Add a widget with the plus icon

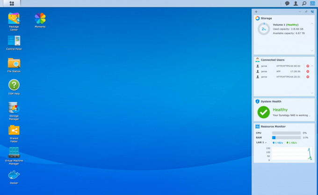[x=256, y=12]
